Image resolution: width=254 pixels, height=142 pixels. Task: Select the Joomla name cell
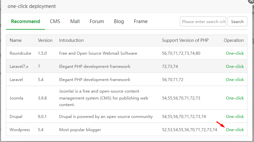(x=16, y=98)
